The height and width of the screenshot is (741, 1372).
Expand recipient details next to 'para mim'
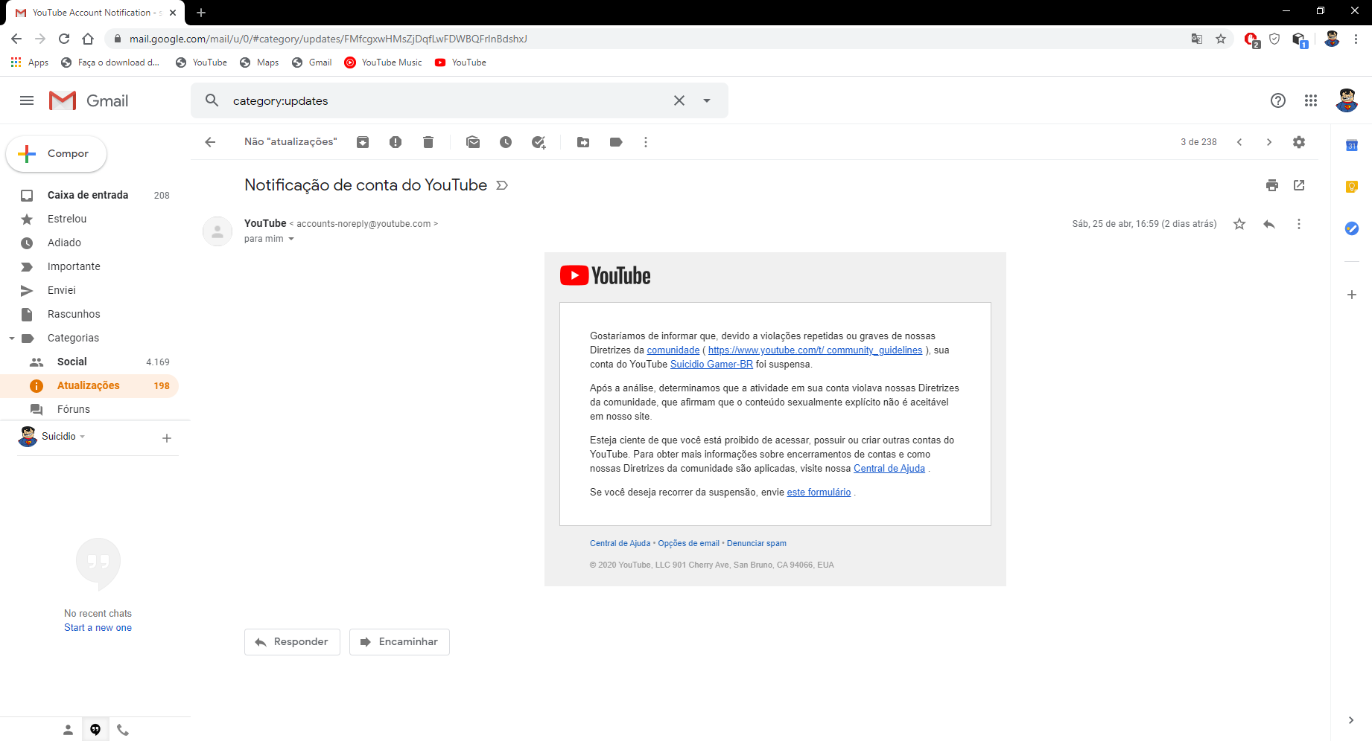pyautogui.click(x=291, y=239)
